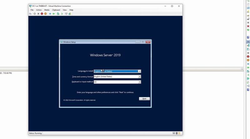Collapse the Hyper-V Manager pane with round arrow
The width and height of the screenshot is (250, 139).
[242, 69]
